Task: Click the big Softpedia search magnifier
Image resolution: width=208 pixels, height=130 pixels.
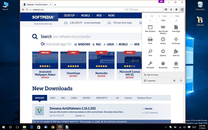Action: (35, 36)
